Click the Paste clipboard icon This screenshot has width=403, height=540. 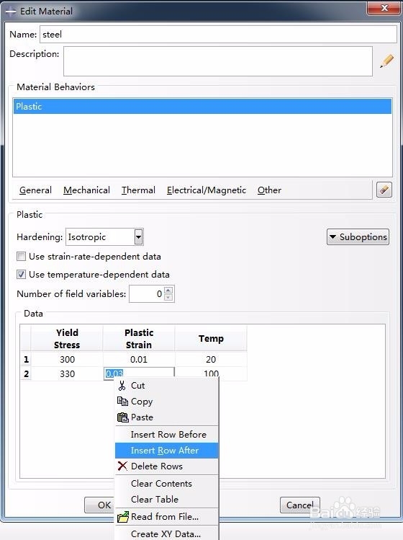(123, 417)
